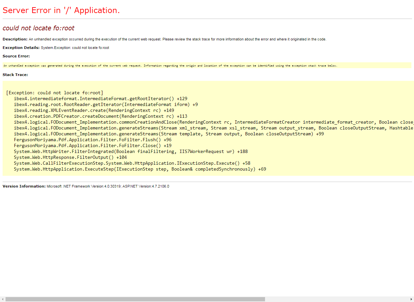
Task: Click the IntermediateFormat.getRootIterator() +129 line
Action: point(101,98)
